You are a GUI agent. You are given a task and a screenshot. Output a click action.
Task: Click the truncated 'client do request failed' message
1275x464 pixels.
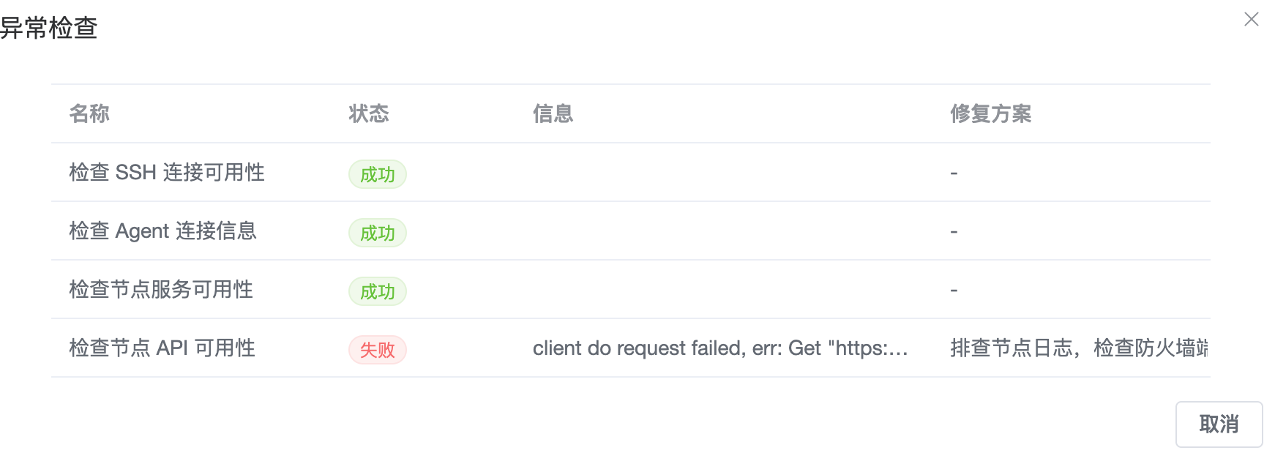720,348
